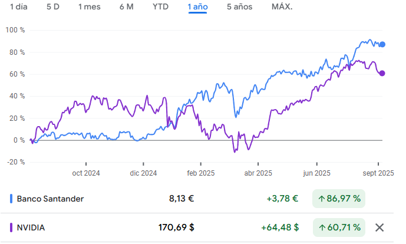Image resolution: width=406 pixels, height=244 pixels.
Task: Click the Banco Santander price 8,13 €
Action: pyautogui.click(x=181, y=199)
